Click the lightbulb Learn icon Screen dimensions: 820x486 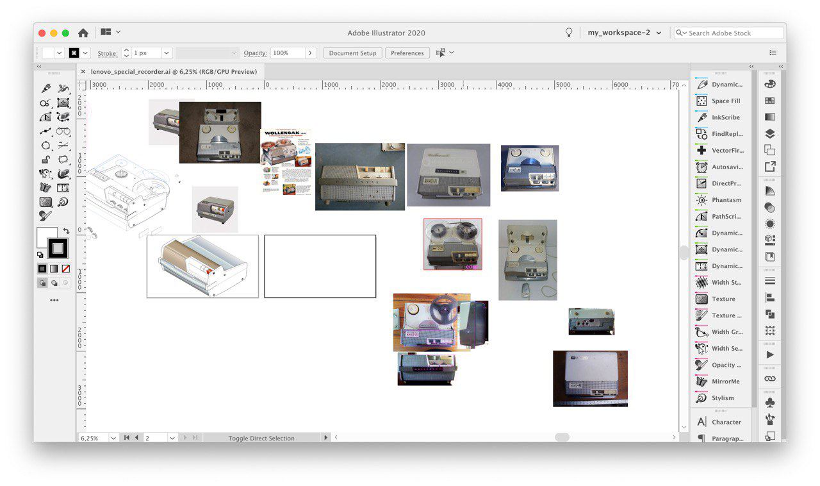(568, 33)
